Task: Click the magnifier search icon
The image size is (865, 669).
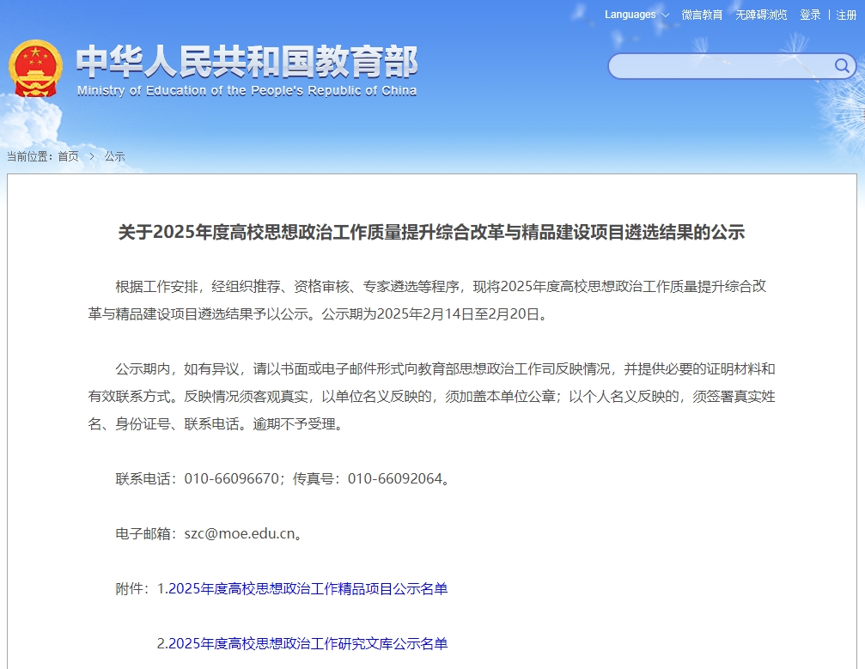Action: (x=841, y=66)
